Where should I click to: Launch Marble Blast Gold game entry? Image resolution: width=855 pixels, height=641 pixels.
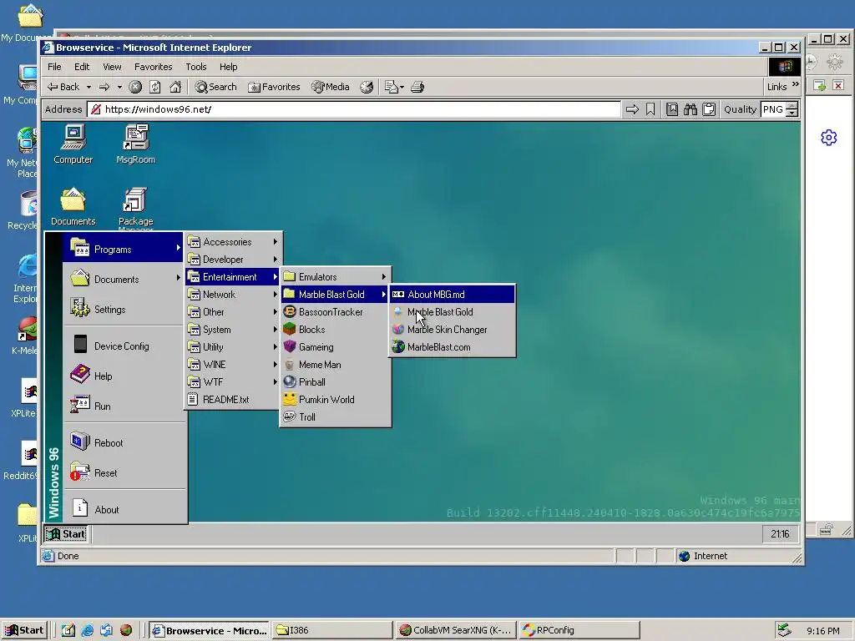pyautogui.click(x=452, y=312)
